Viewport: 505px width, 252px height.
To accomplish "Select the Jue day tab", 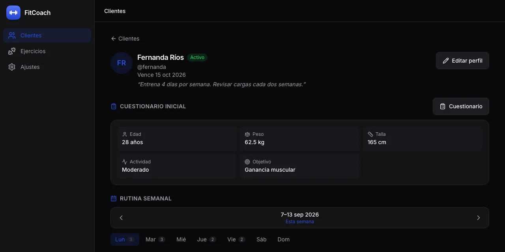I will (x=206, y=239).
